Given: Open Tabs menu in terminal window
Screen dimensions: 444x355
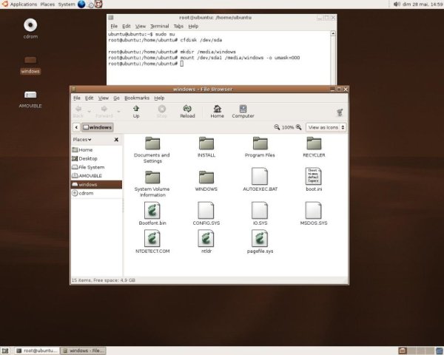Looking at the screenshot, I should (x=178, y=26).
